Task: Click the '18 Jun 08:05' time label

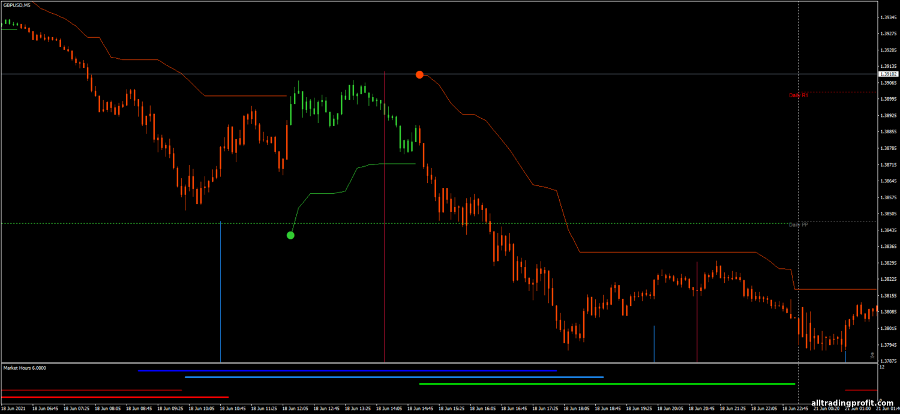Action: (x=107, y=409)
